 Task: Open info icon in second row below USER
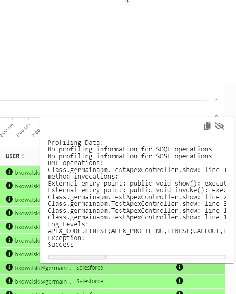coord(9,186)
